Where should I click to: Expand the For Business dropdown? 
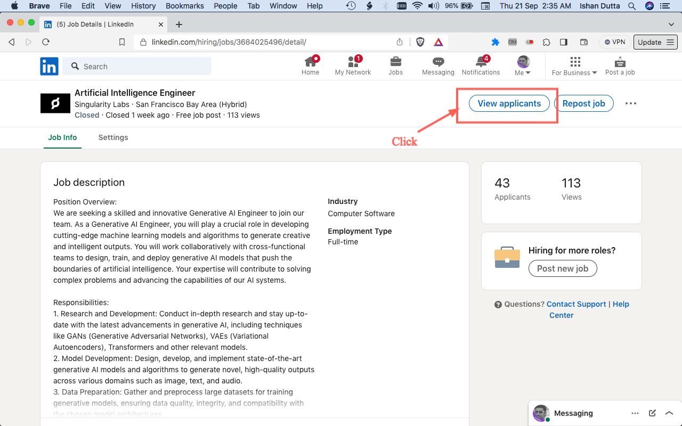(574, 66)
